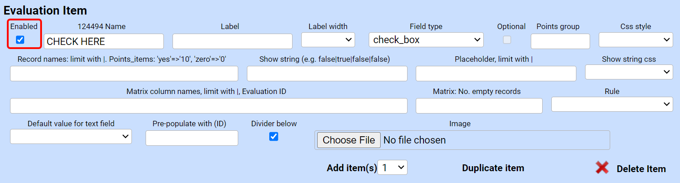The width and height of the screenshot is (680, 183).
Task: Click into the Label text field
Action: (232, 41)
